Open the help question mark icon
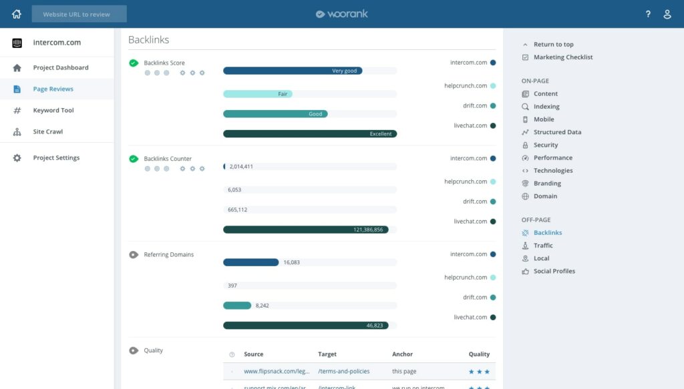 point(648,14)
